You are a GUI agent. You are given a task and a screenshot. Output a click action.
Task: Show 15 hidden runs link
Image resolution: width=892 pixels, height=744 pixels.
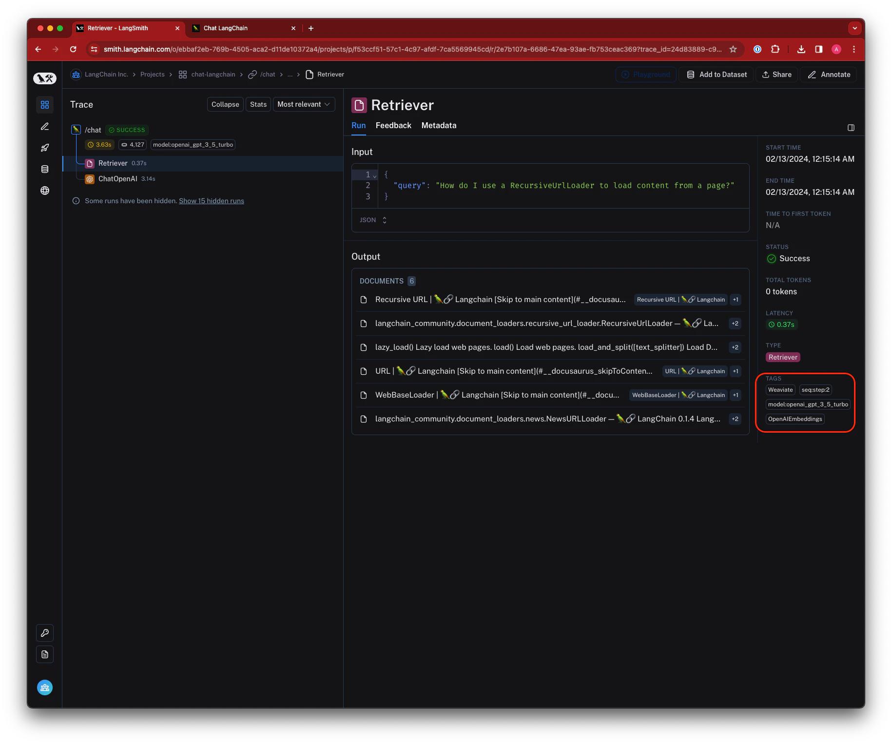pyautogui.click(x=212, y=201)
